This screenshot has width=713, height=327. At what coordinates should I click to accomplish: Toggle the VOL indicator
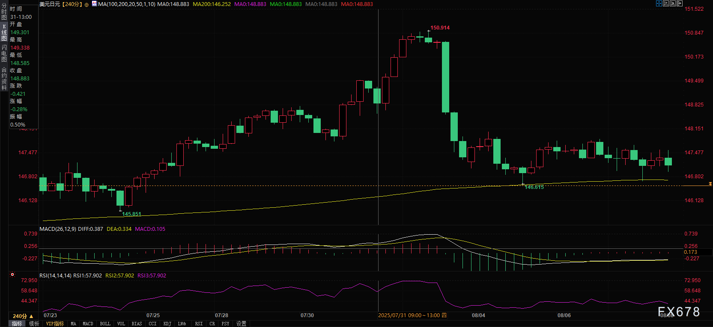tap(121, 324)
